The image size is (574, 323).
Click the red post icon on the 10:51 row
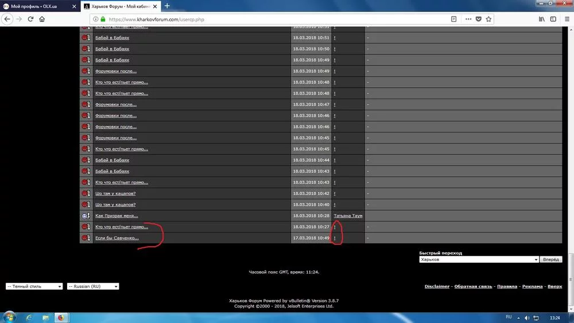[86, 38]
